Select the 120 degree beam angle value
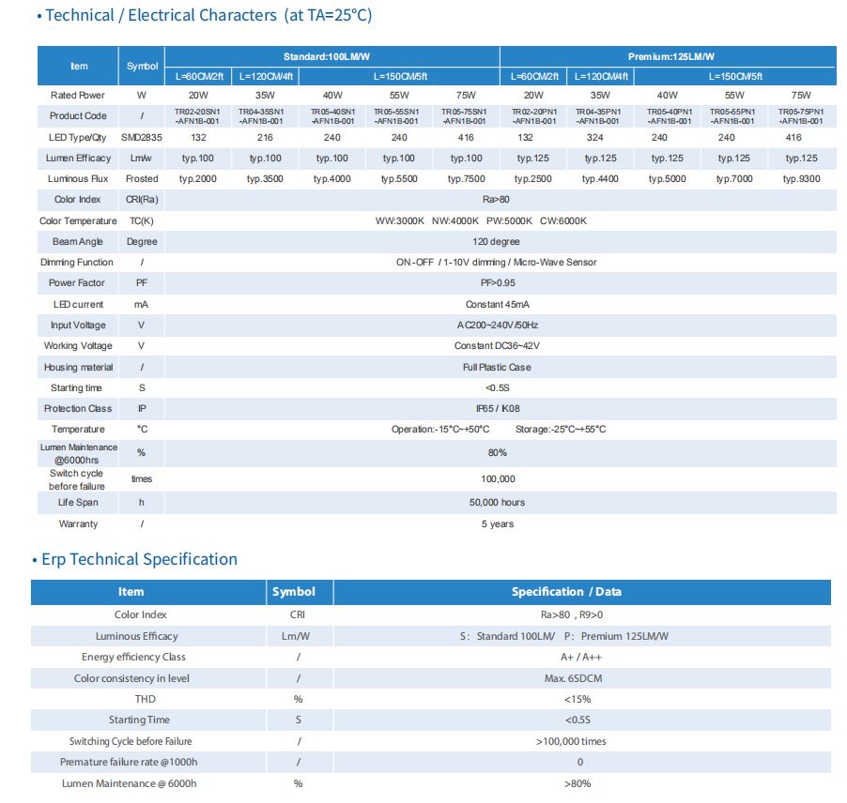The height and width of the screenshot is (803, 847). pos(497,242)
